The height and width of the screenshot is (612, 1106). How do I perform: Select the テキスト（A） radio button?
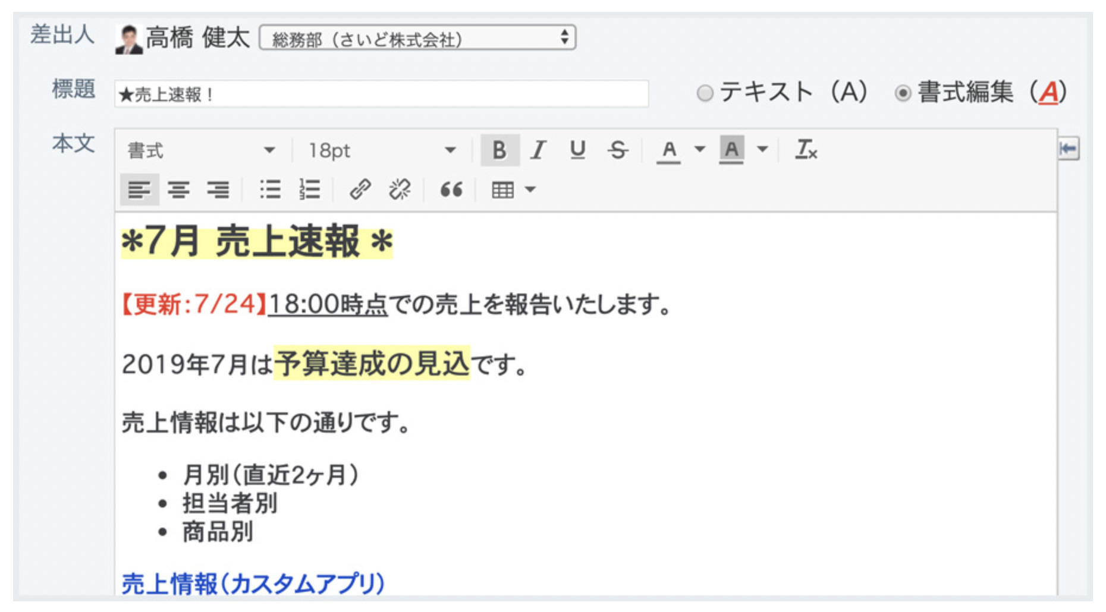(705, 92)
